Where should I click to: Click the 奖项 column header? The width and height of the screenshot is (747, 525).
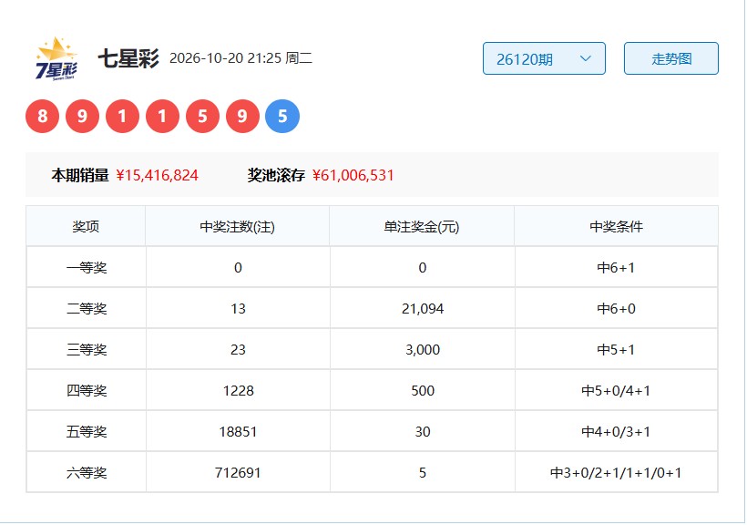[x=86, y=227]
